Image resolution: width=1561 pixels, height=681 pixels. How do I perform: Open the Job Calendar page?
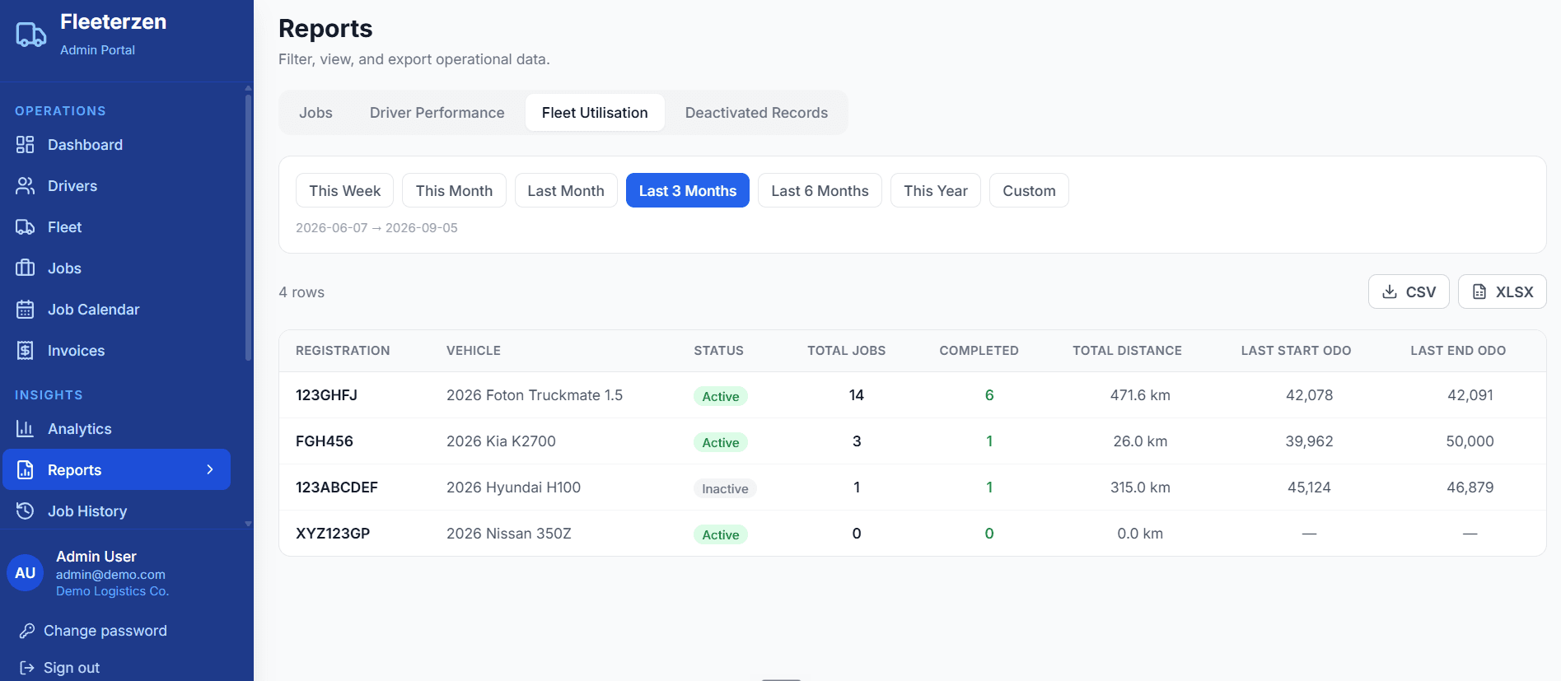click(116, 310)
